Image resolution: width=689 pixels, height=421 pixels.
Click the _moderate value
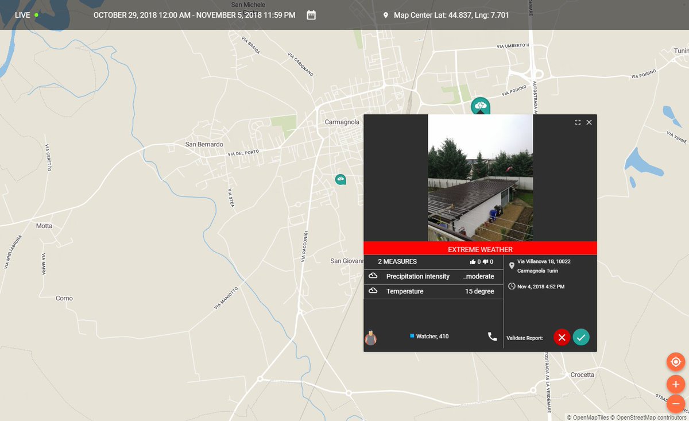click(x=479, y=276)
